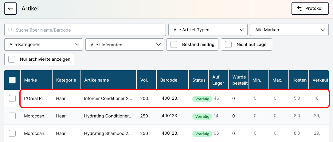The width and height of the screenshot is (333, 142).
Task: Tick the select-all checkbox in table header
Action: point(12,80)
